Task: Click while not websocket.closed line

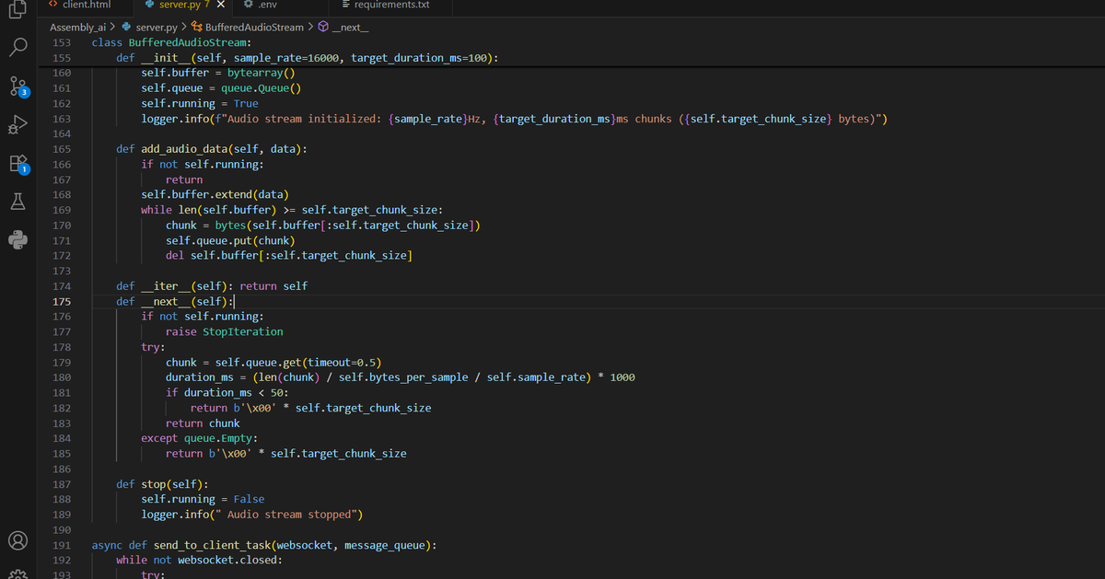Action: (199, 560)
